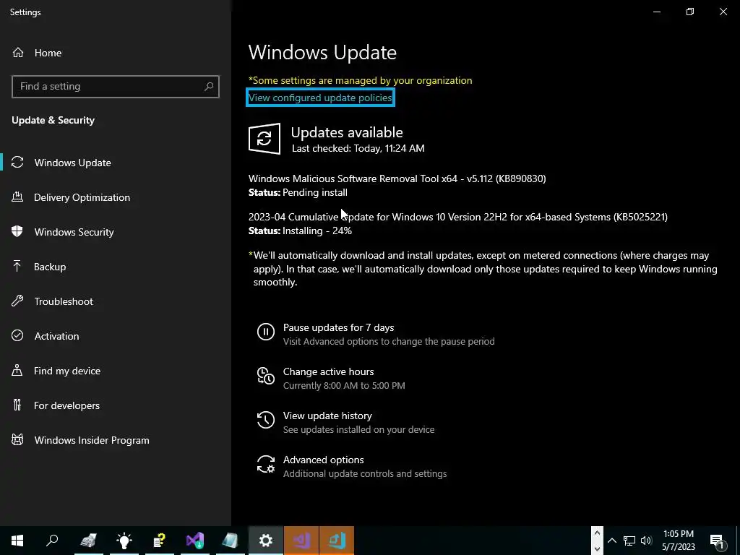The height and width of the screenshot is (555, 740).
Task: Click the Activation checkmark icon
Action: click(17, 335)
